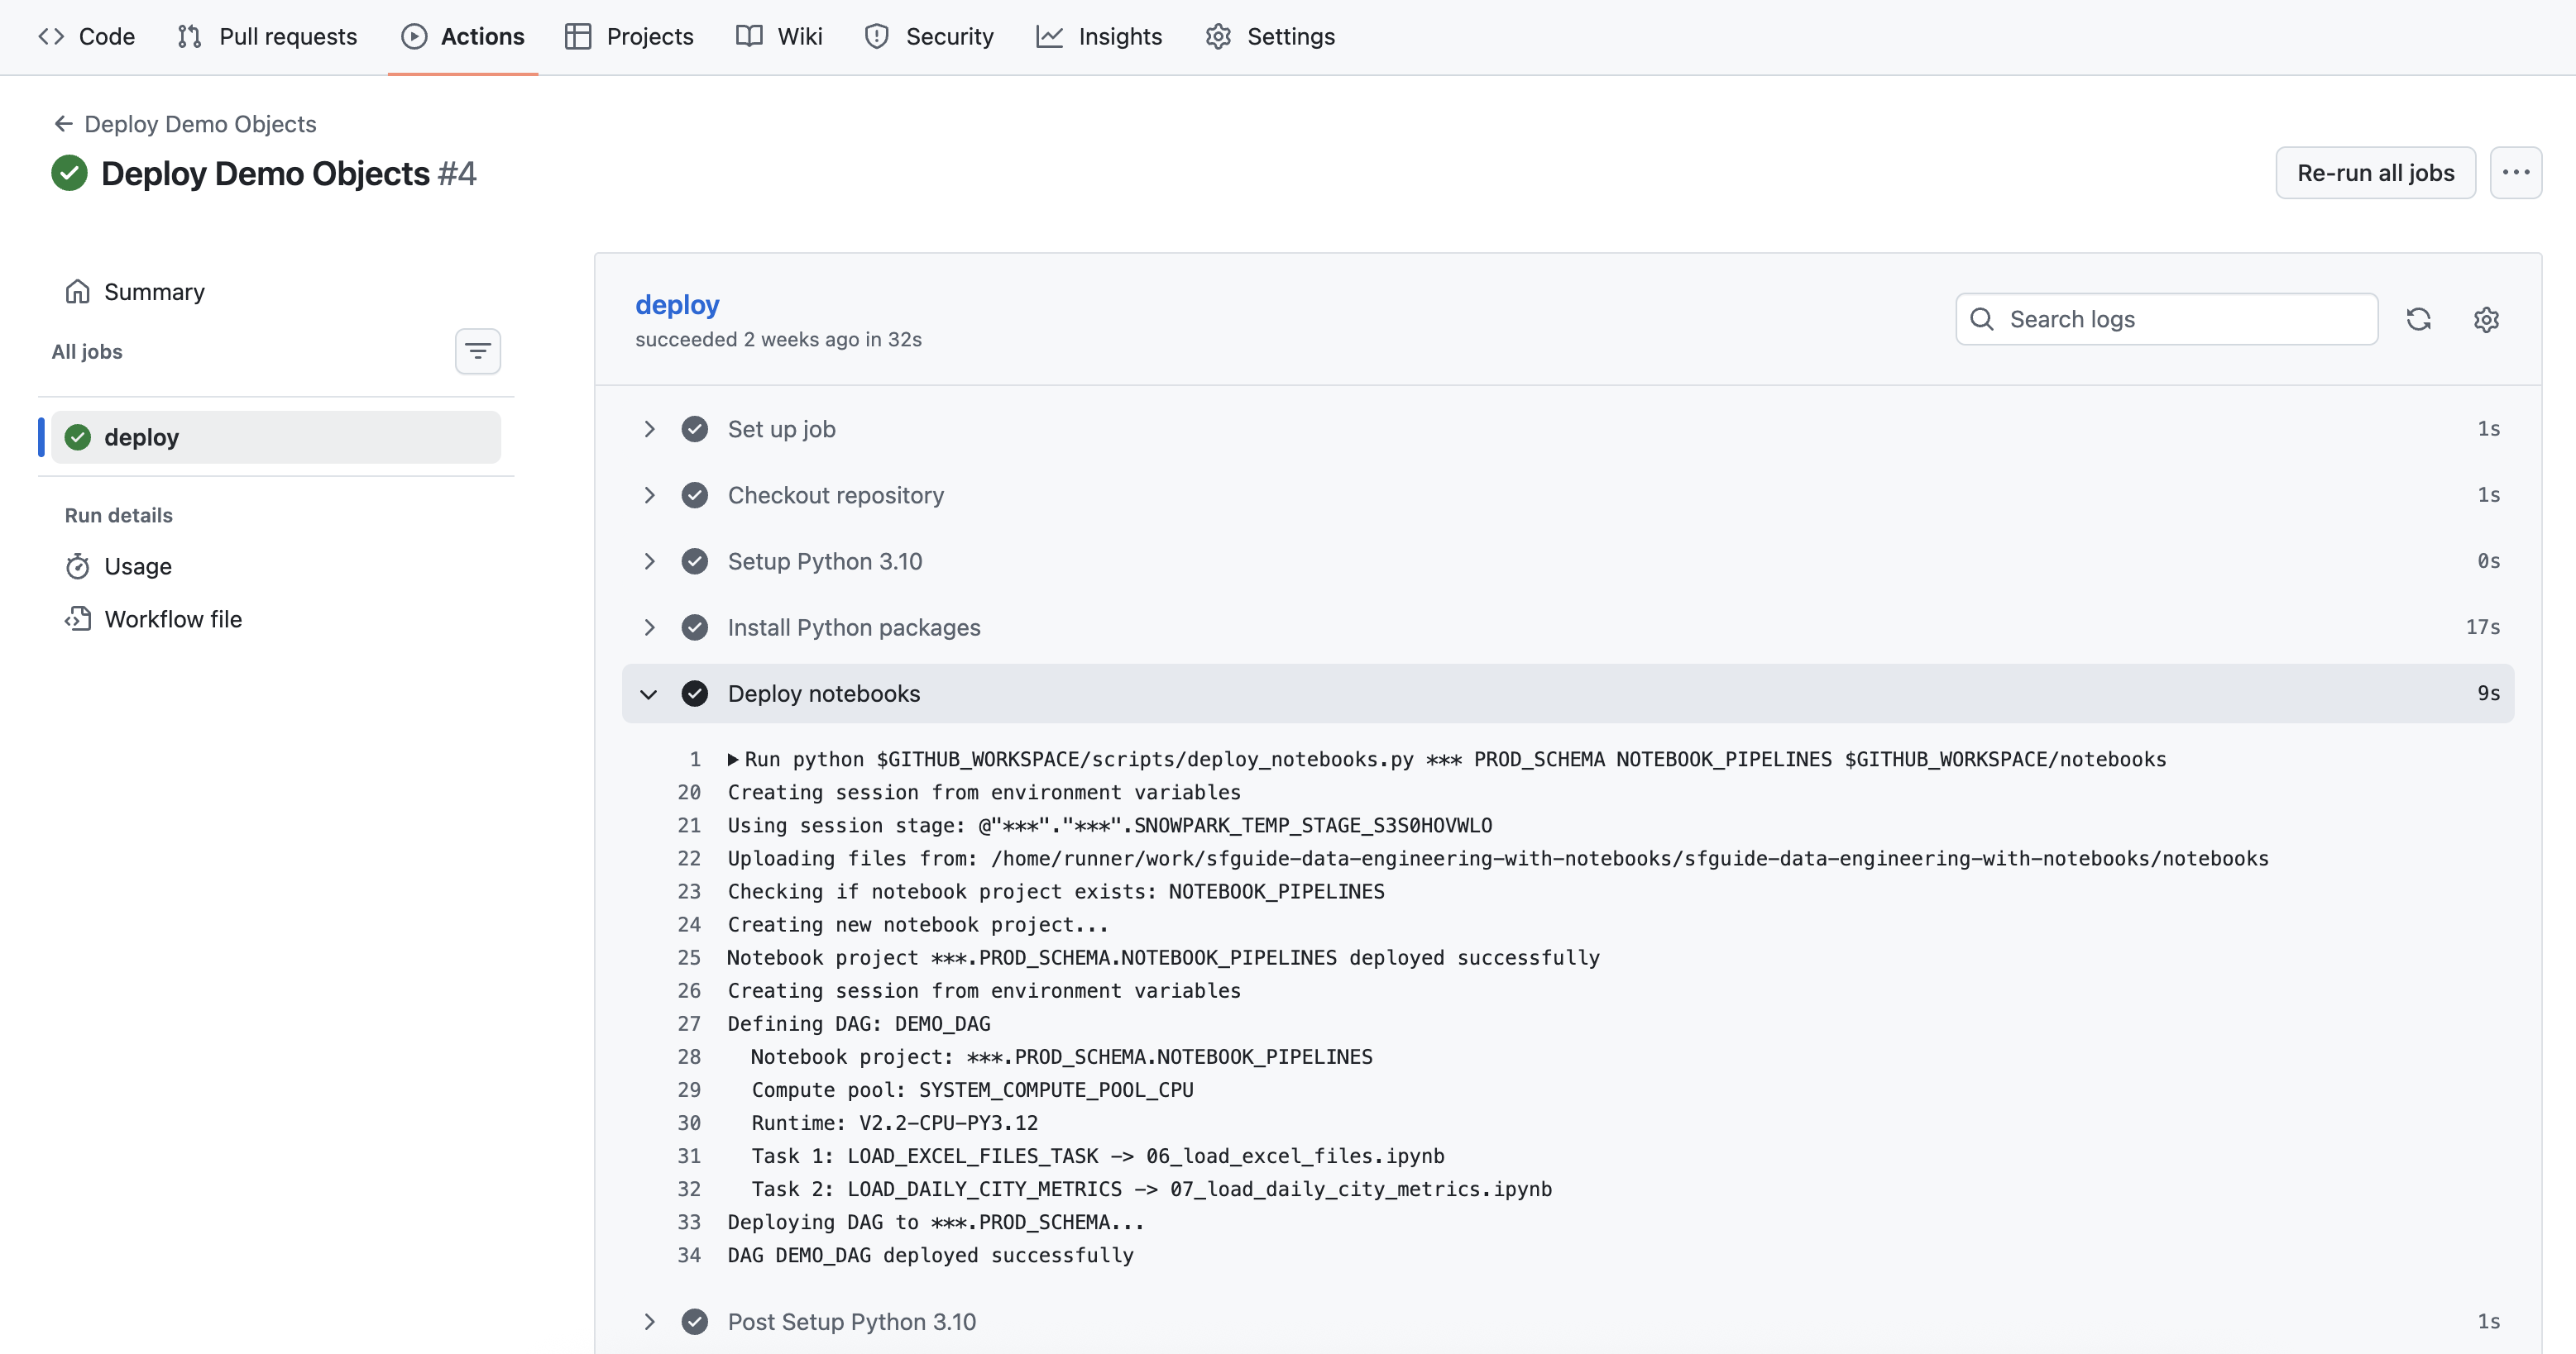Click the Projects table icon
Viewport: 2576px width, 1354px height.
tap(578, 37)
